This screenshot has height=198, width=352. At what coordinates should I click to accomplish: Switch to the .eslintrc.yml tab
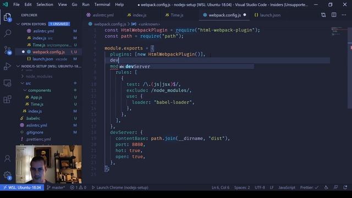(100, 15)
